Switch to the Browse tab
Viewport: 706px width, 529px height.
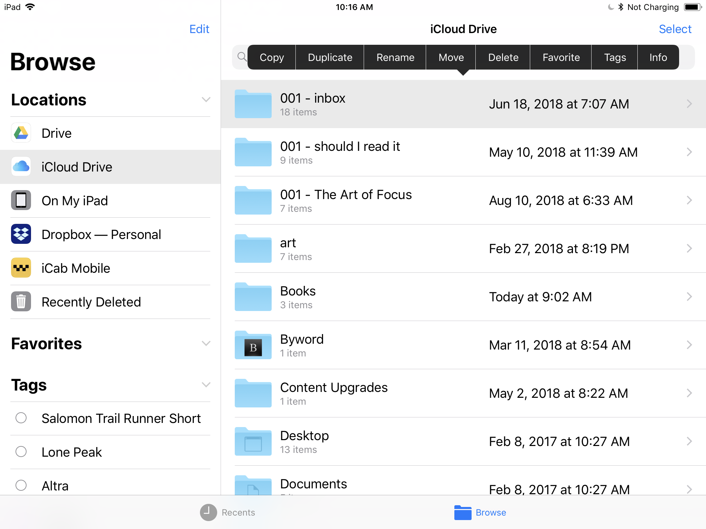[480, 512]
